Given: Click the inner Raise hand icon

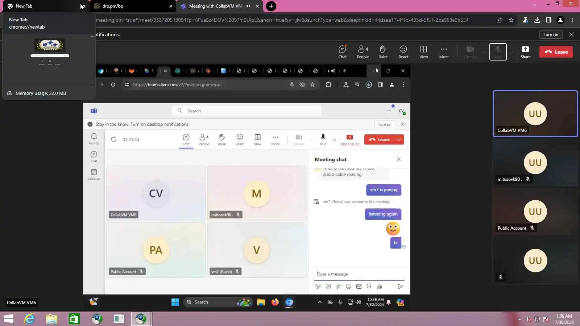Looking at the screenshot, I should (x=222, y=139).
